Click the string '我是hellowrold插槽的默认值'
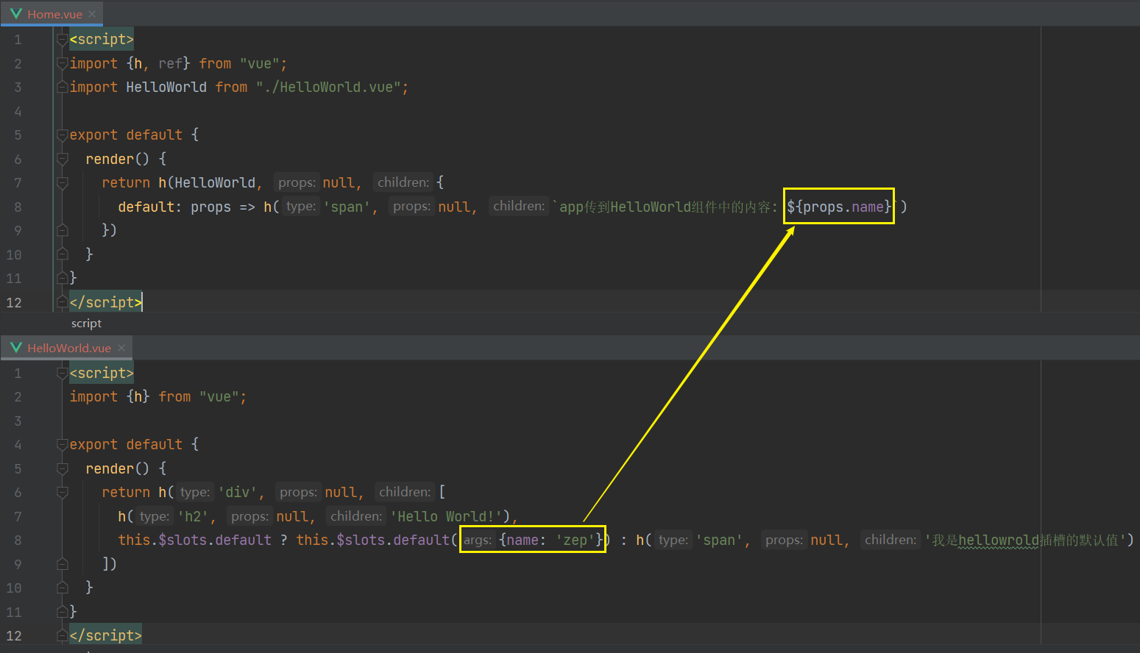This screenshot has width=1140, height=653. tap(1025, 540)
